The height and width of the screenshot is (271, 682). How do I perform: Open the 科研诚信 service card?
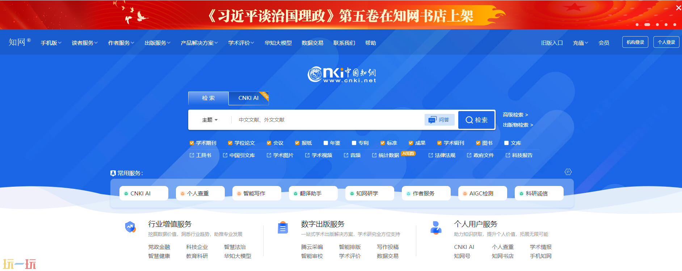[539, 193]
